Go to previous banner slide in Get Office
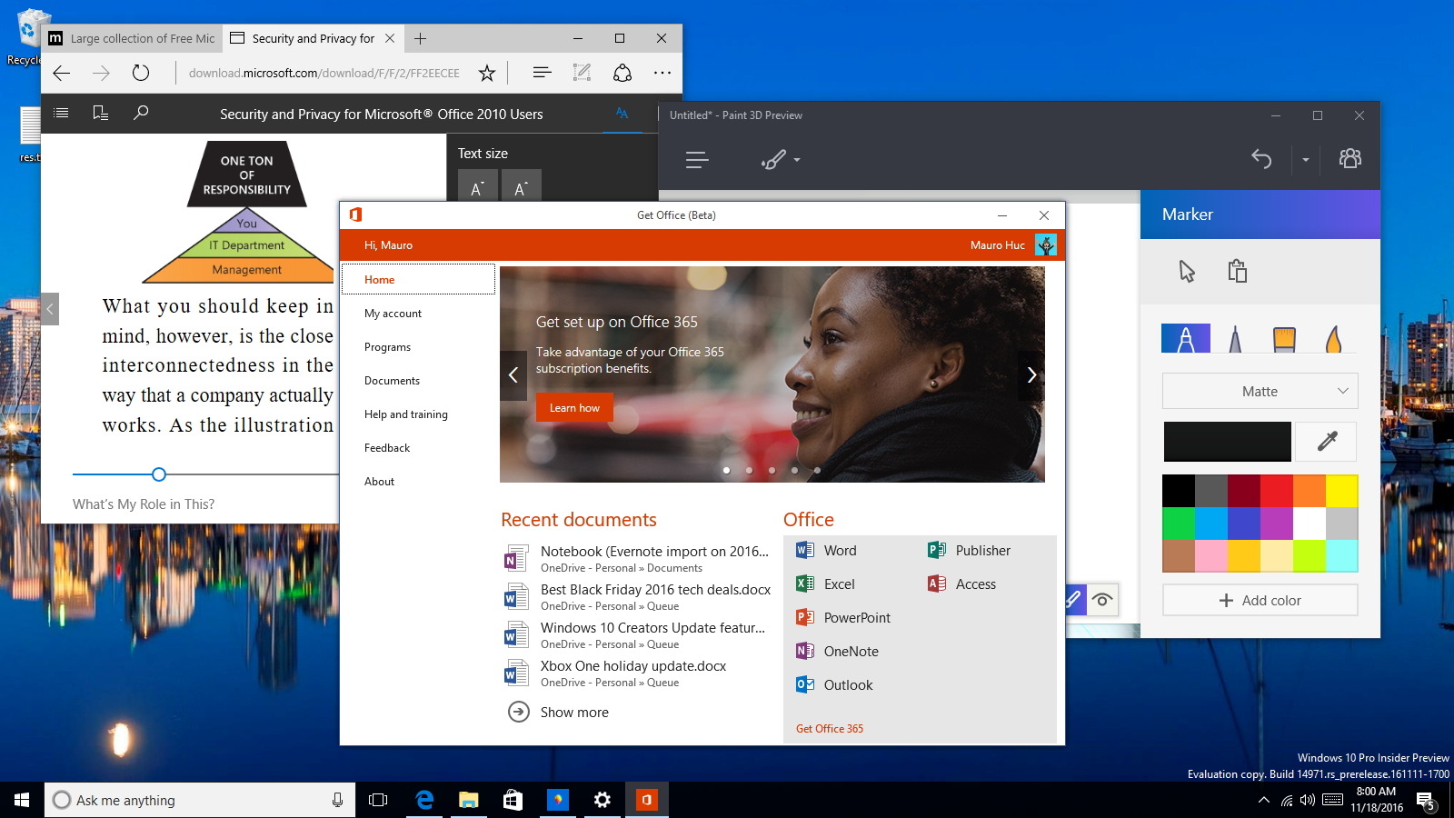Screen dimensions: 1454x818 (x=513, y=375)
